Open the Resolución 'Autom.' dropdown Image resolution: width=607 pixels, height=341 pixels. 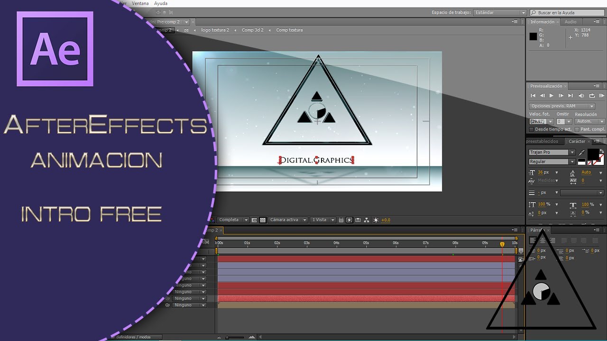pyautogui.click(x=590, y=122)
